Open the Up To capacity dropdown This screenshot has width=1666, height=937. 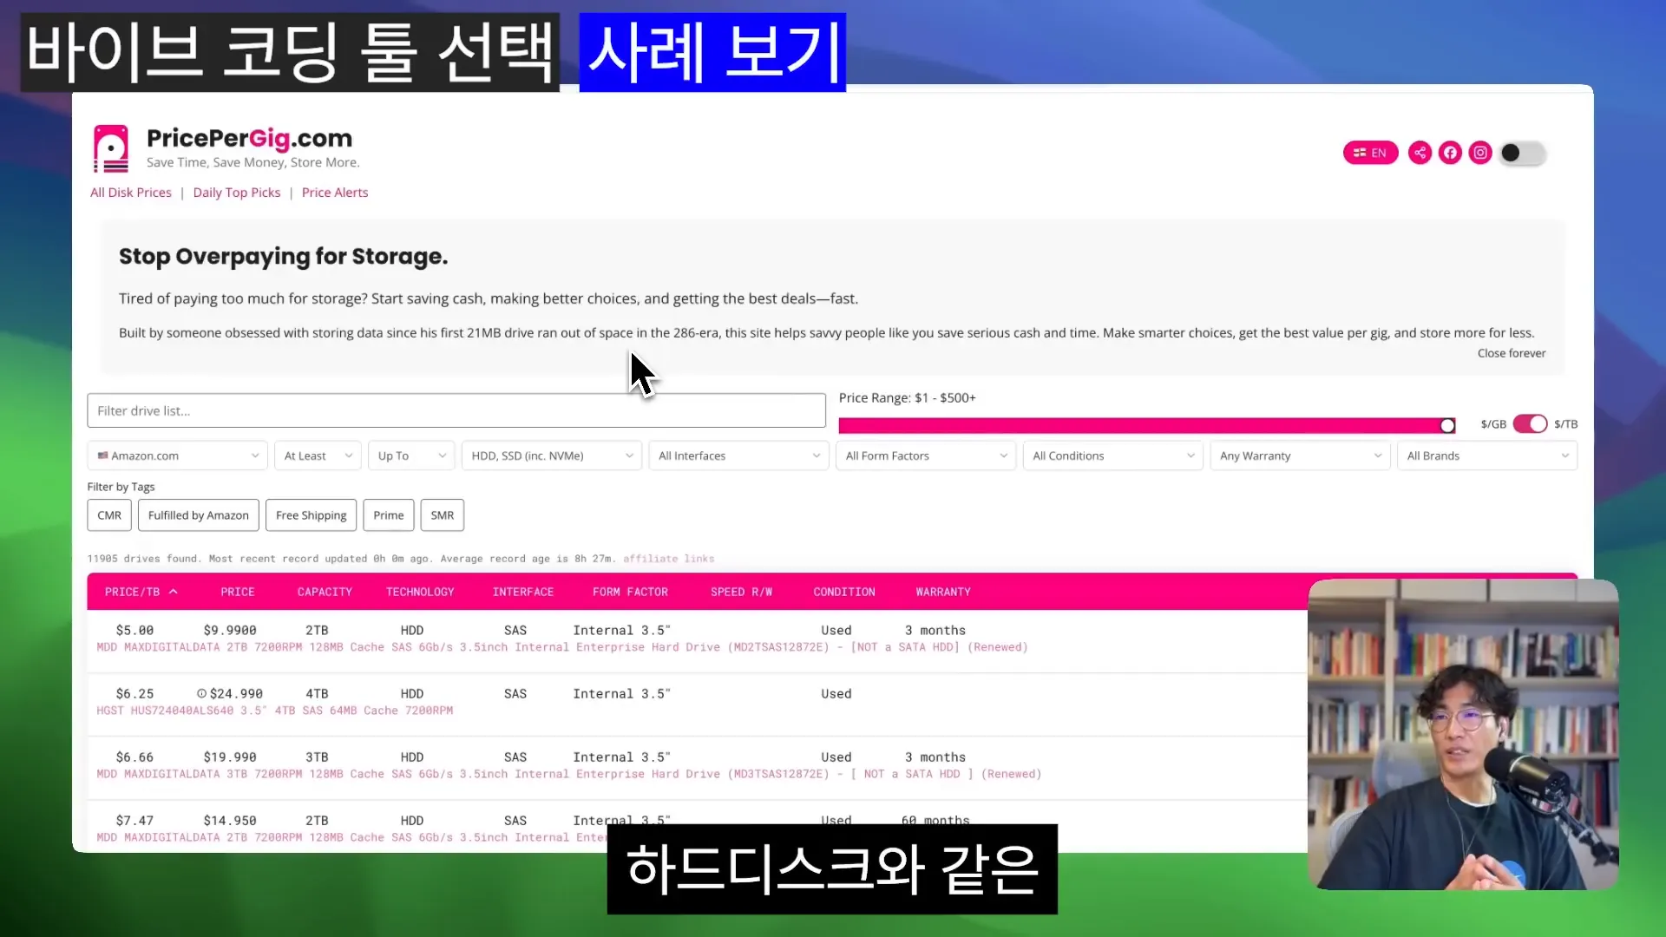coord(411,455)
